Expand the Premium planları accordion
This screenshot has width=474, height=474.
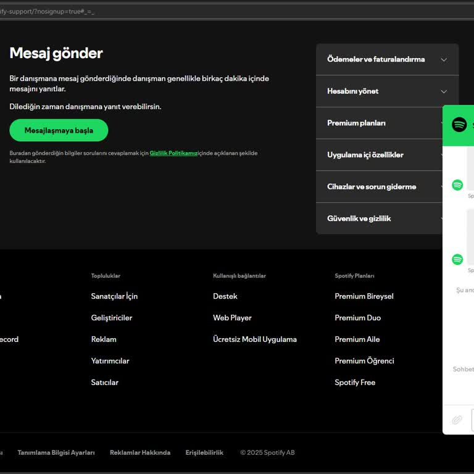(380, 123)
